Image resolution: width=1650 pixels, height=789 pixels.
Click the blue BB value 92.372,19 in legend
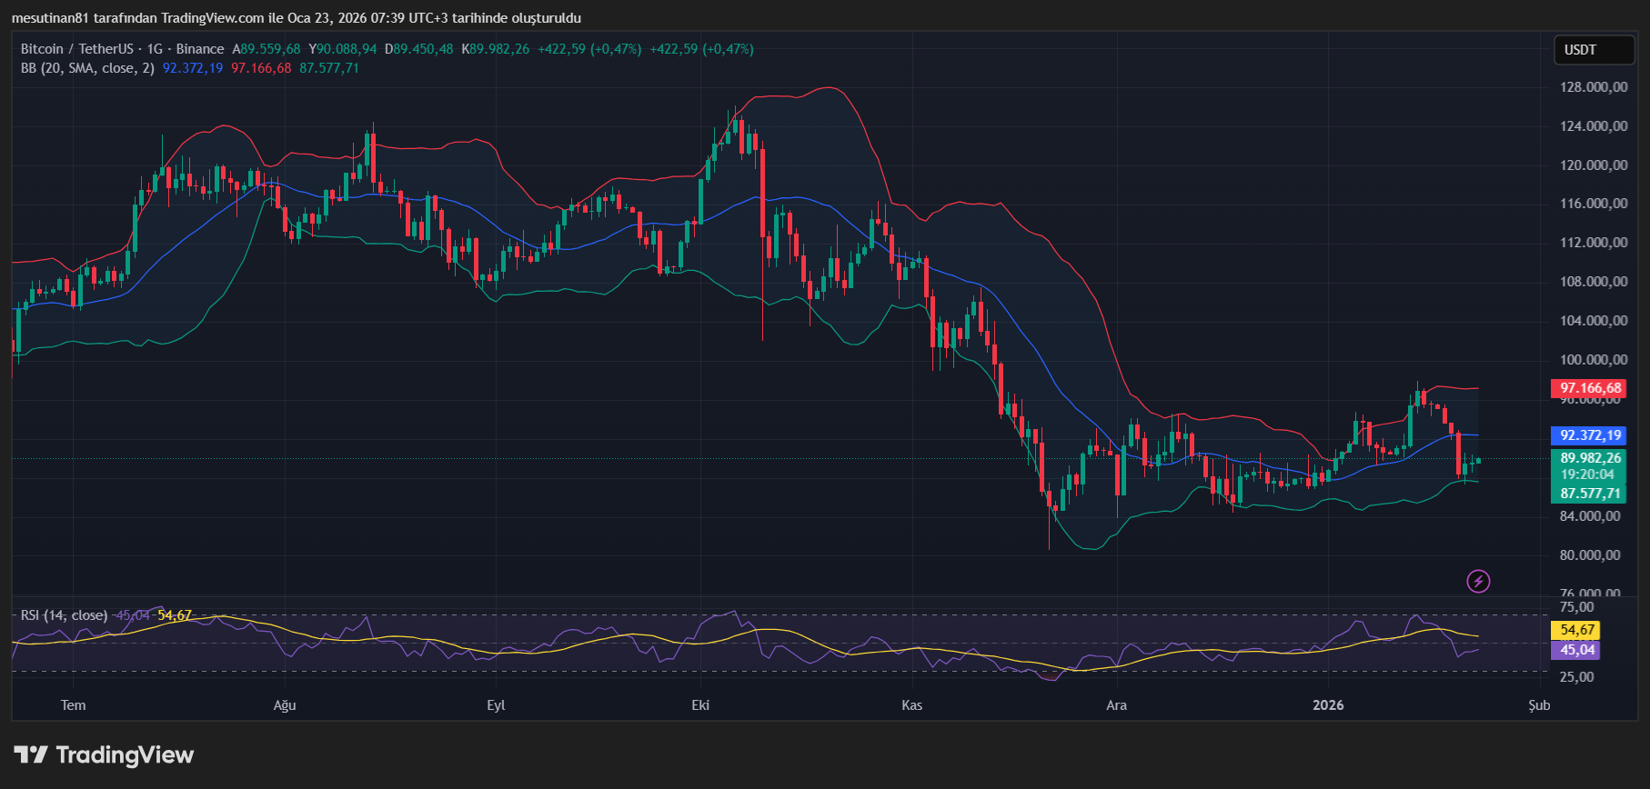(x=193, y=68)
